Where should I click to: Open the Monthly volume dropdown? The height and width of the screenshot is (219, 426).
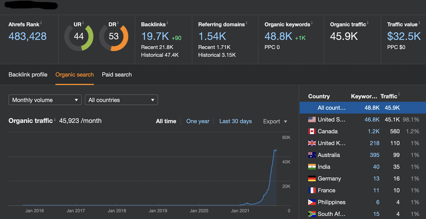pyautogui.click(x=45, y=100)
